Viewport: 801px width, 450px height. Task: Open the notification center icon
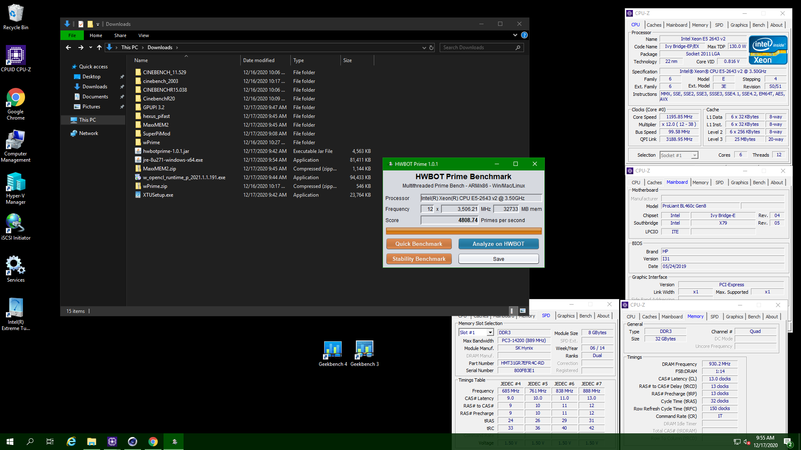(x=788, y=442)
